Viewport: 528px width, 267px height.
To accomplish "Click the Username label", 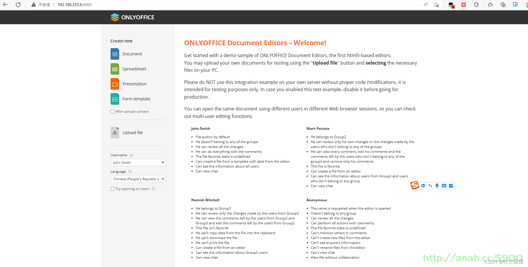I will pyautogui.click(x=119, y=155).
